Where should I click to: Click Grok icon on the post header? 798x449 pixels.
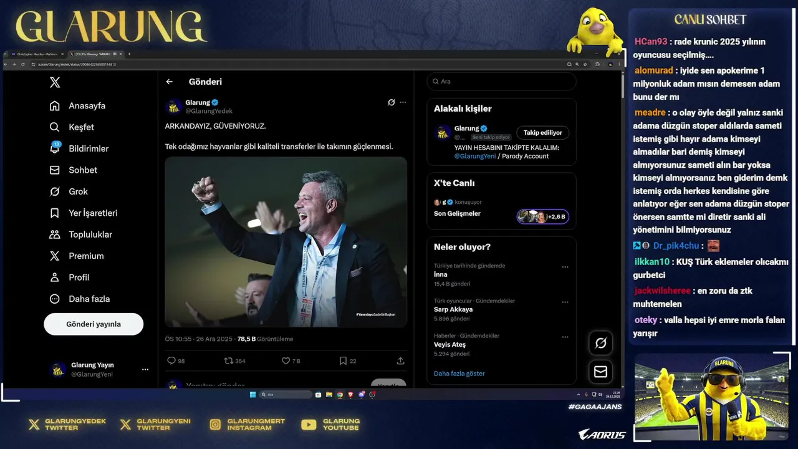(392, 102)
